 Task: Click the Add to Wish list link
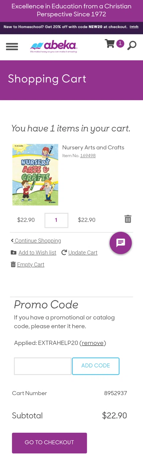(x=37, y=253)
